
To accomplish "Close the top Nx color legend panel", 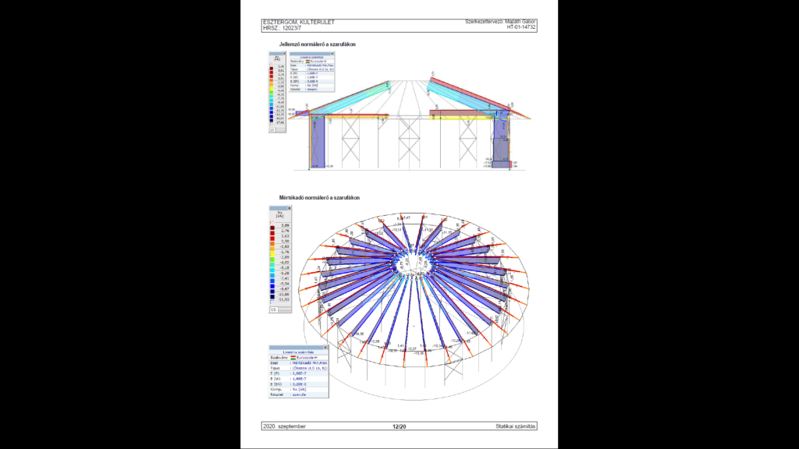I will (286, 53).
